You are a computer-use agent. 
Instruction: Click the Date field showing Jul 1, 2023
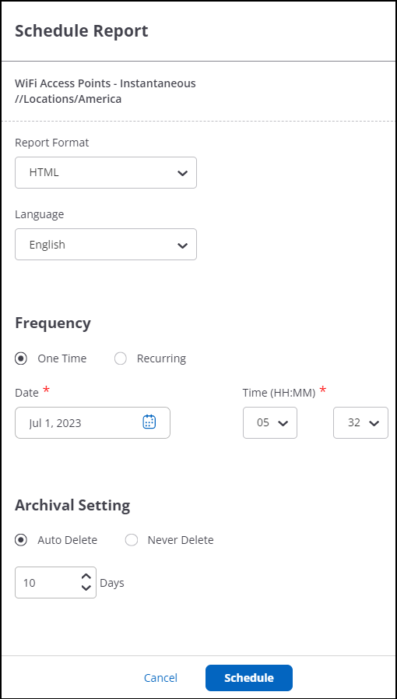point(93,422)
